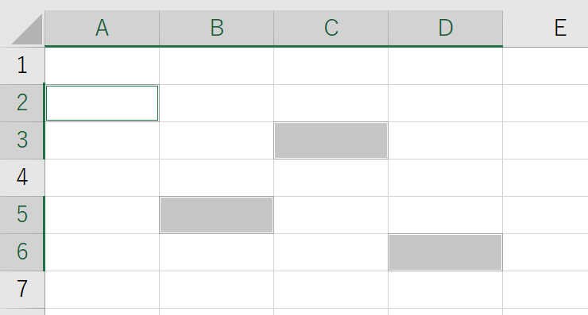Screen dimensions: 588x315
Task: Click empty cell D4
Action: [446, 178]
